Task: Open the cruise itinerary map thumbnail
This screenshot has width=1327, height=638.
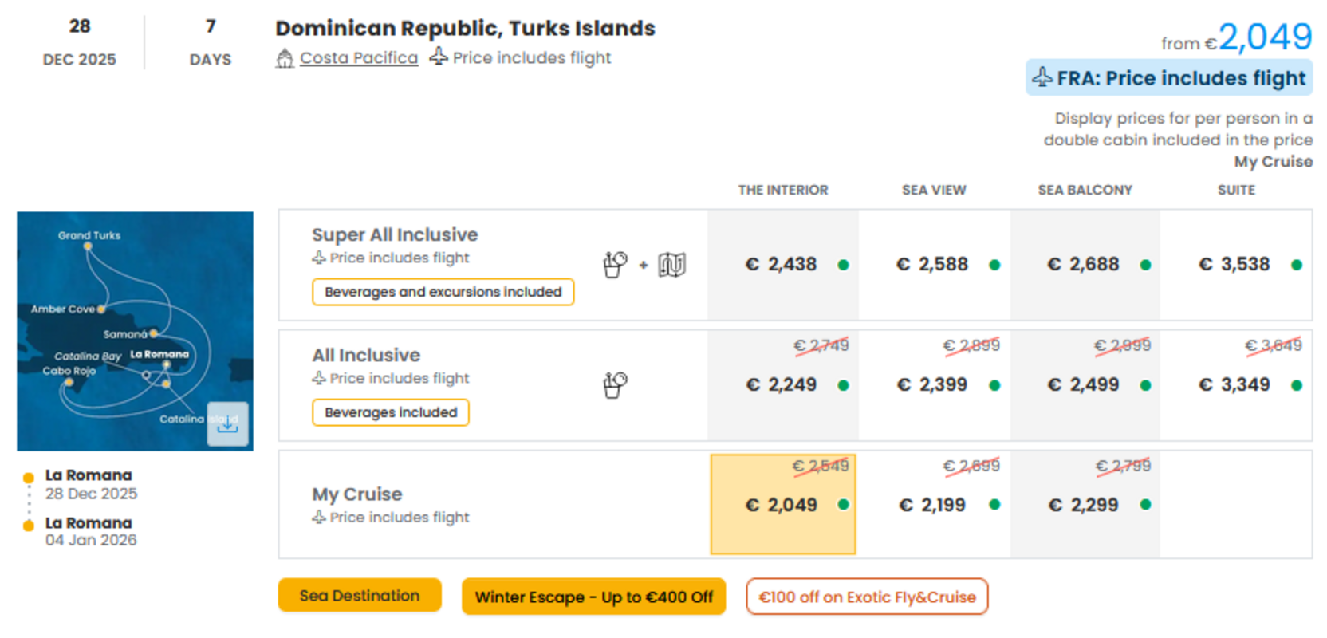Action: tap(135, 331)
